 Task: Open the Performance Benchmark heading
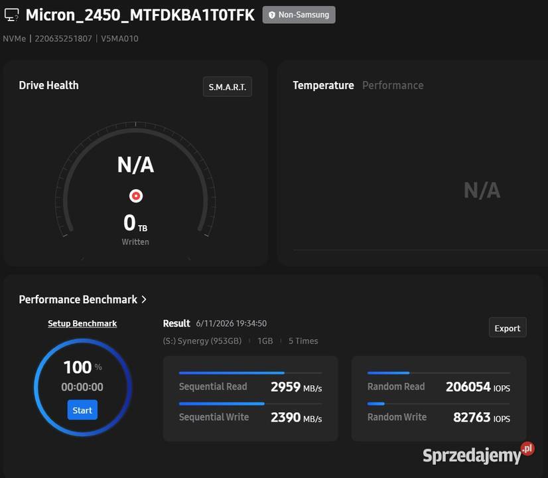78,299
